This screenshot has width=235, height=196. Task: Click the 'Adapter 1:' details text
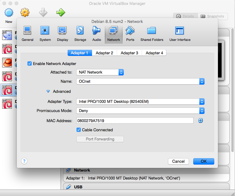tap(75, 178)
